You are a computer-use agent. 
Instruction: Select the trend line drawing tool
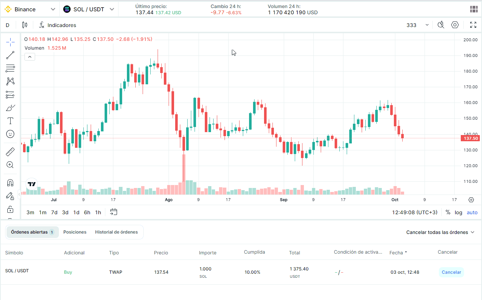(x=10, y=55)
